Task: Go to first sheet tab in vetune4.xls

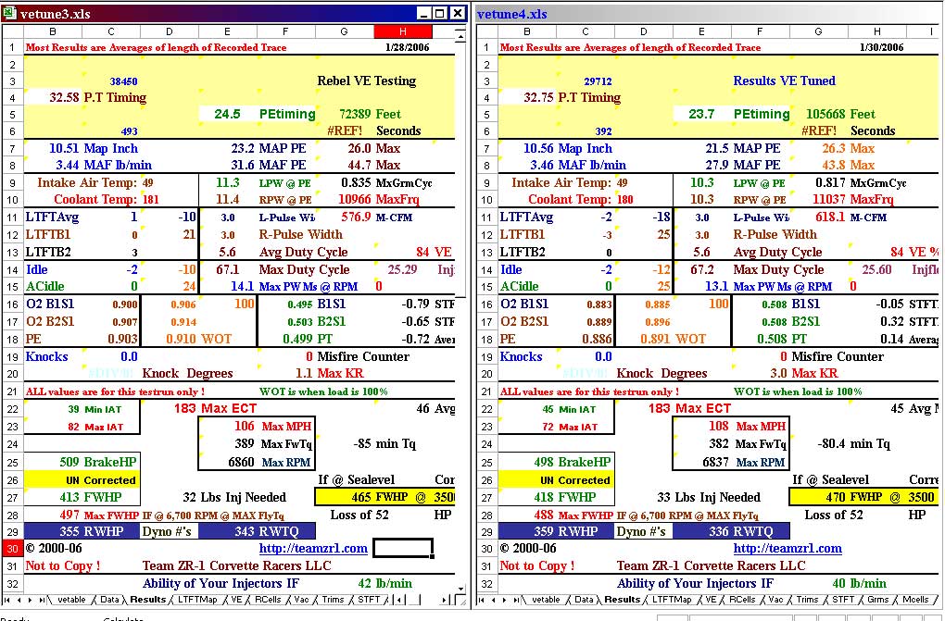Action: click(x=482, y=600)
